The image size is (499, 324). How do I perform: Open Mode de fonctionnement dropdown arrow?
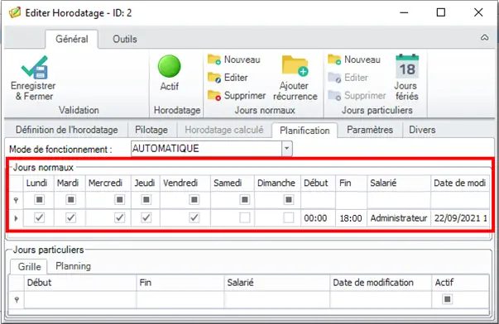point(286,149)
